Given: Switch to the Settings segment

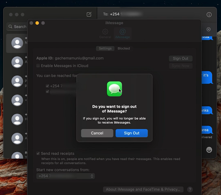Looking at the screenshot, I should [105, 48].
